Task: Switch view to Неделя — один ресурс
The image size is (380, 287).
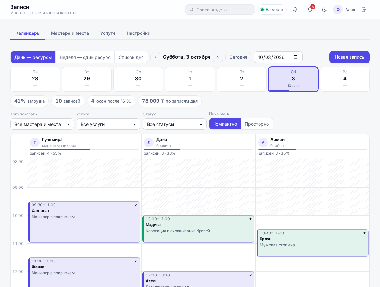Action: (85, 57)
